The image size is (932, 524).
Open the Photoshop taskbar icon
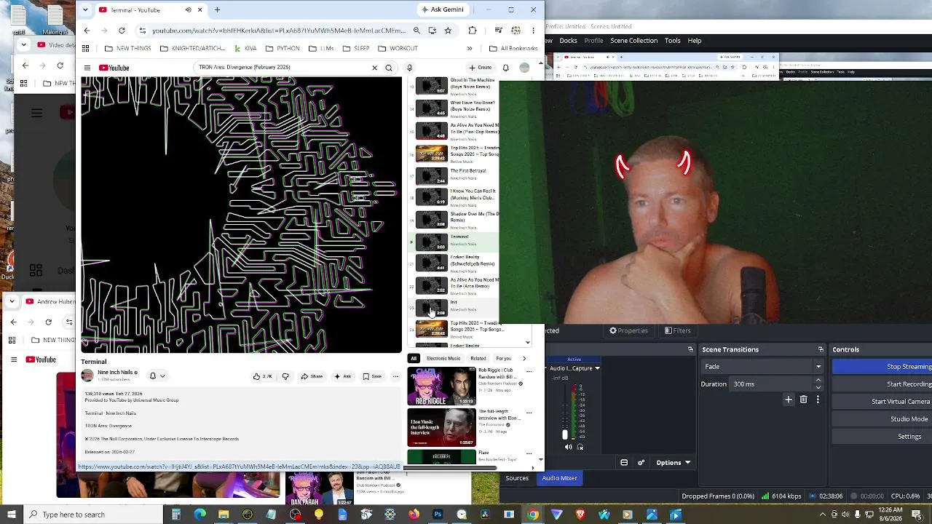pyautogui.click(x=438, y=515)
